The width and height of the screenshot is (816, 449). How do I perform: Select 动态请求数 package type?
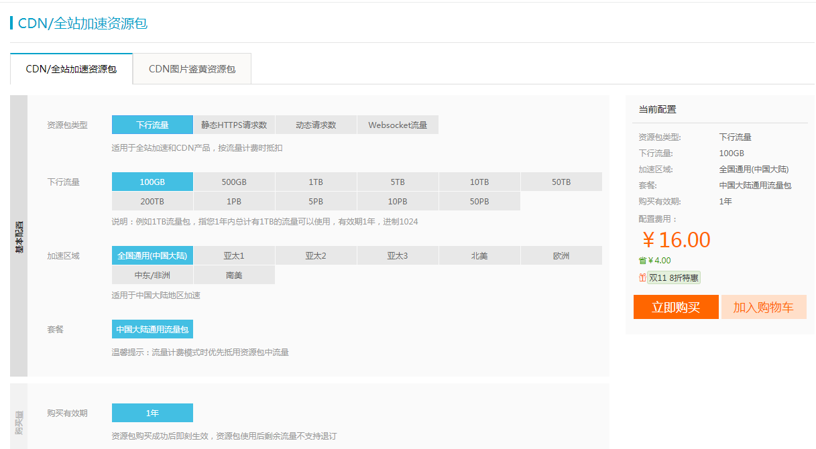(x=316, y=125)
